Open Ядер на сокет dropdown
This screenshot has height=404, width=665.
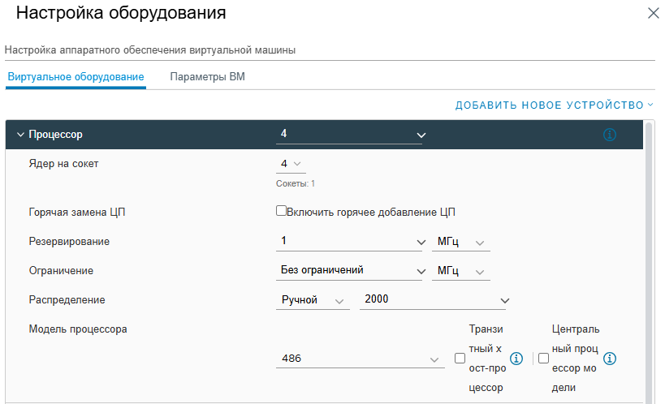click(x=291, y=164)
